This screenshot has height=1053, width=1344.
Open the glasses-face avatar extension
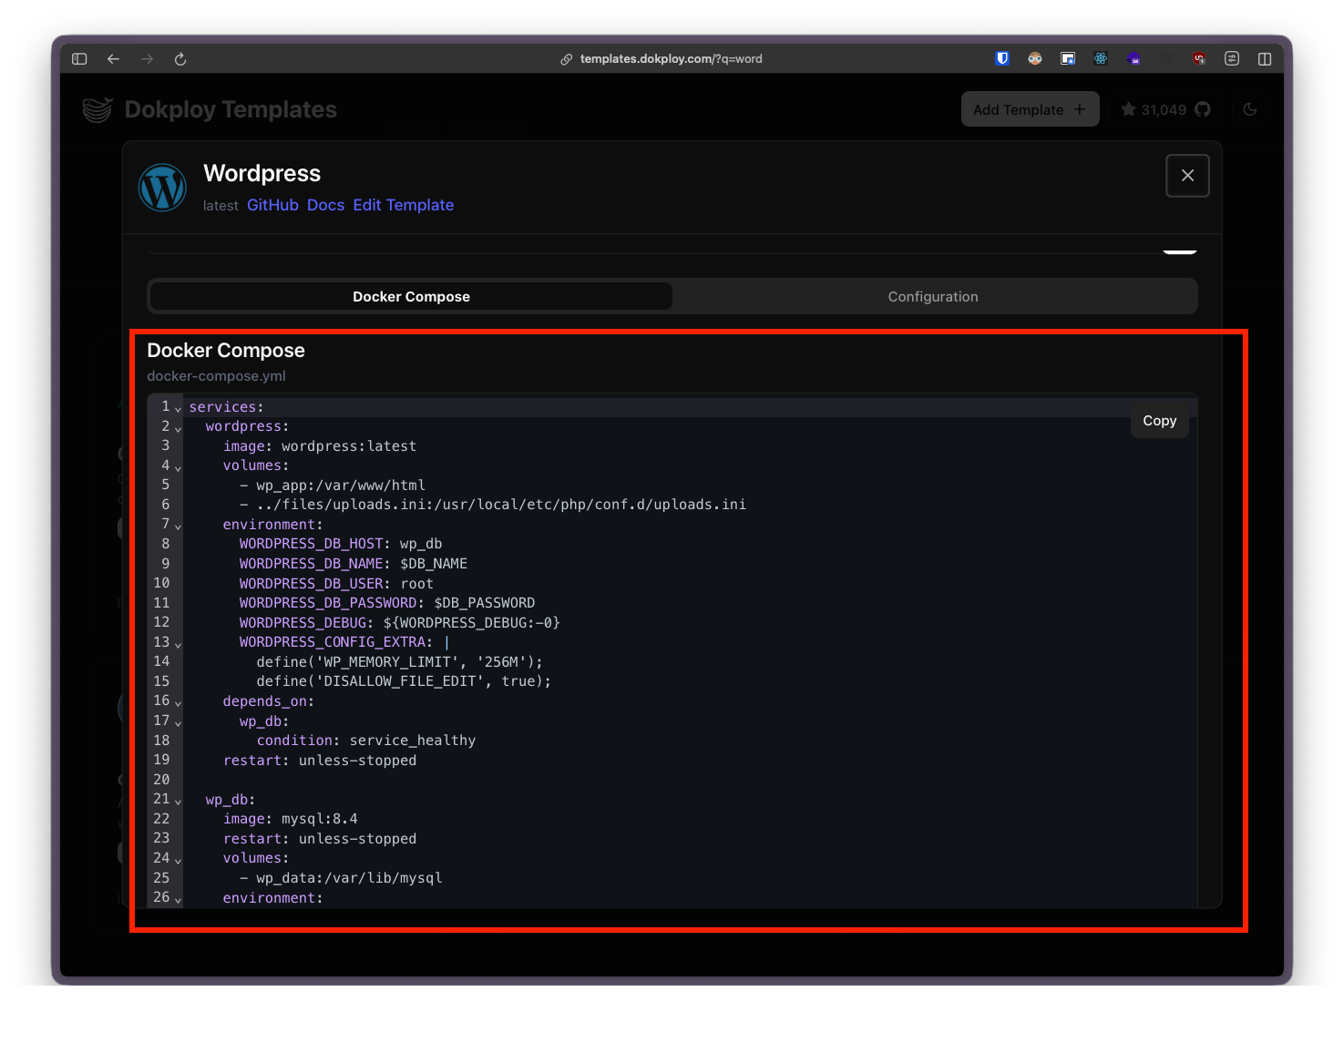[x=1035, y=58]
